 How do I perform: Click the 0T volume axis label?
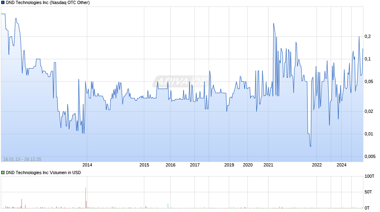tap(367, 208)
